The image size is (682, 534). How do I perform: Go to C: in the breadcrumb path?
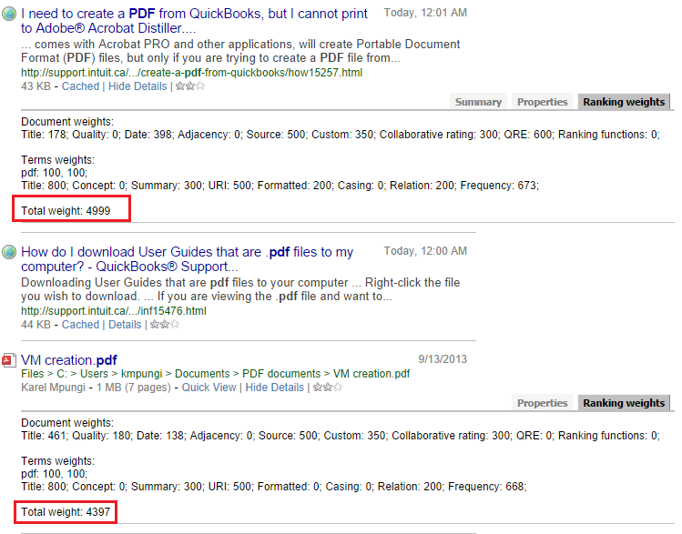pyautogui.click(x=62, y=374)
